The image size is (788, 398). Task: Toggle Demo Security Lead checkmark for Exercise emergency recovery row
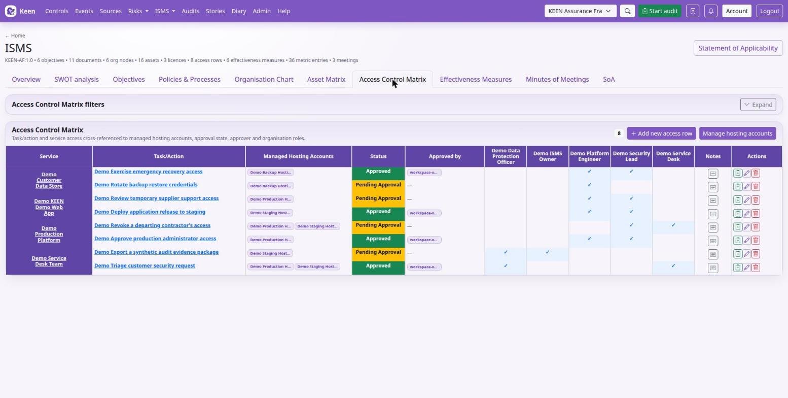[x=631, y=172]
